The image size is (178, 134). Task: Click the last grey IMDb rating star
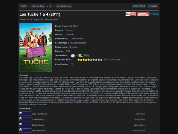tap(101, 60)
